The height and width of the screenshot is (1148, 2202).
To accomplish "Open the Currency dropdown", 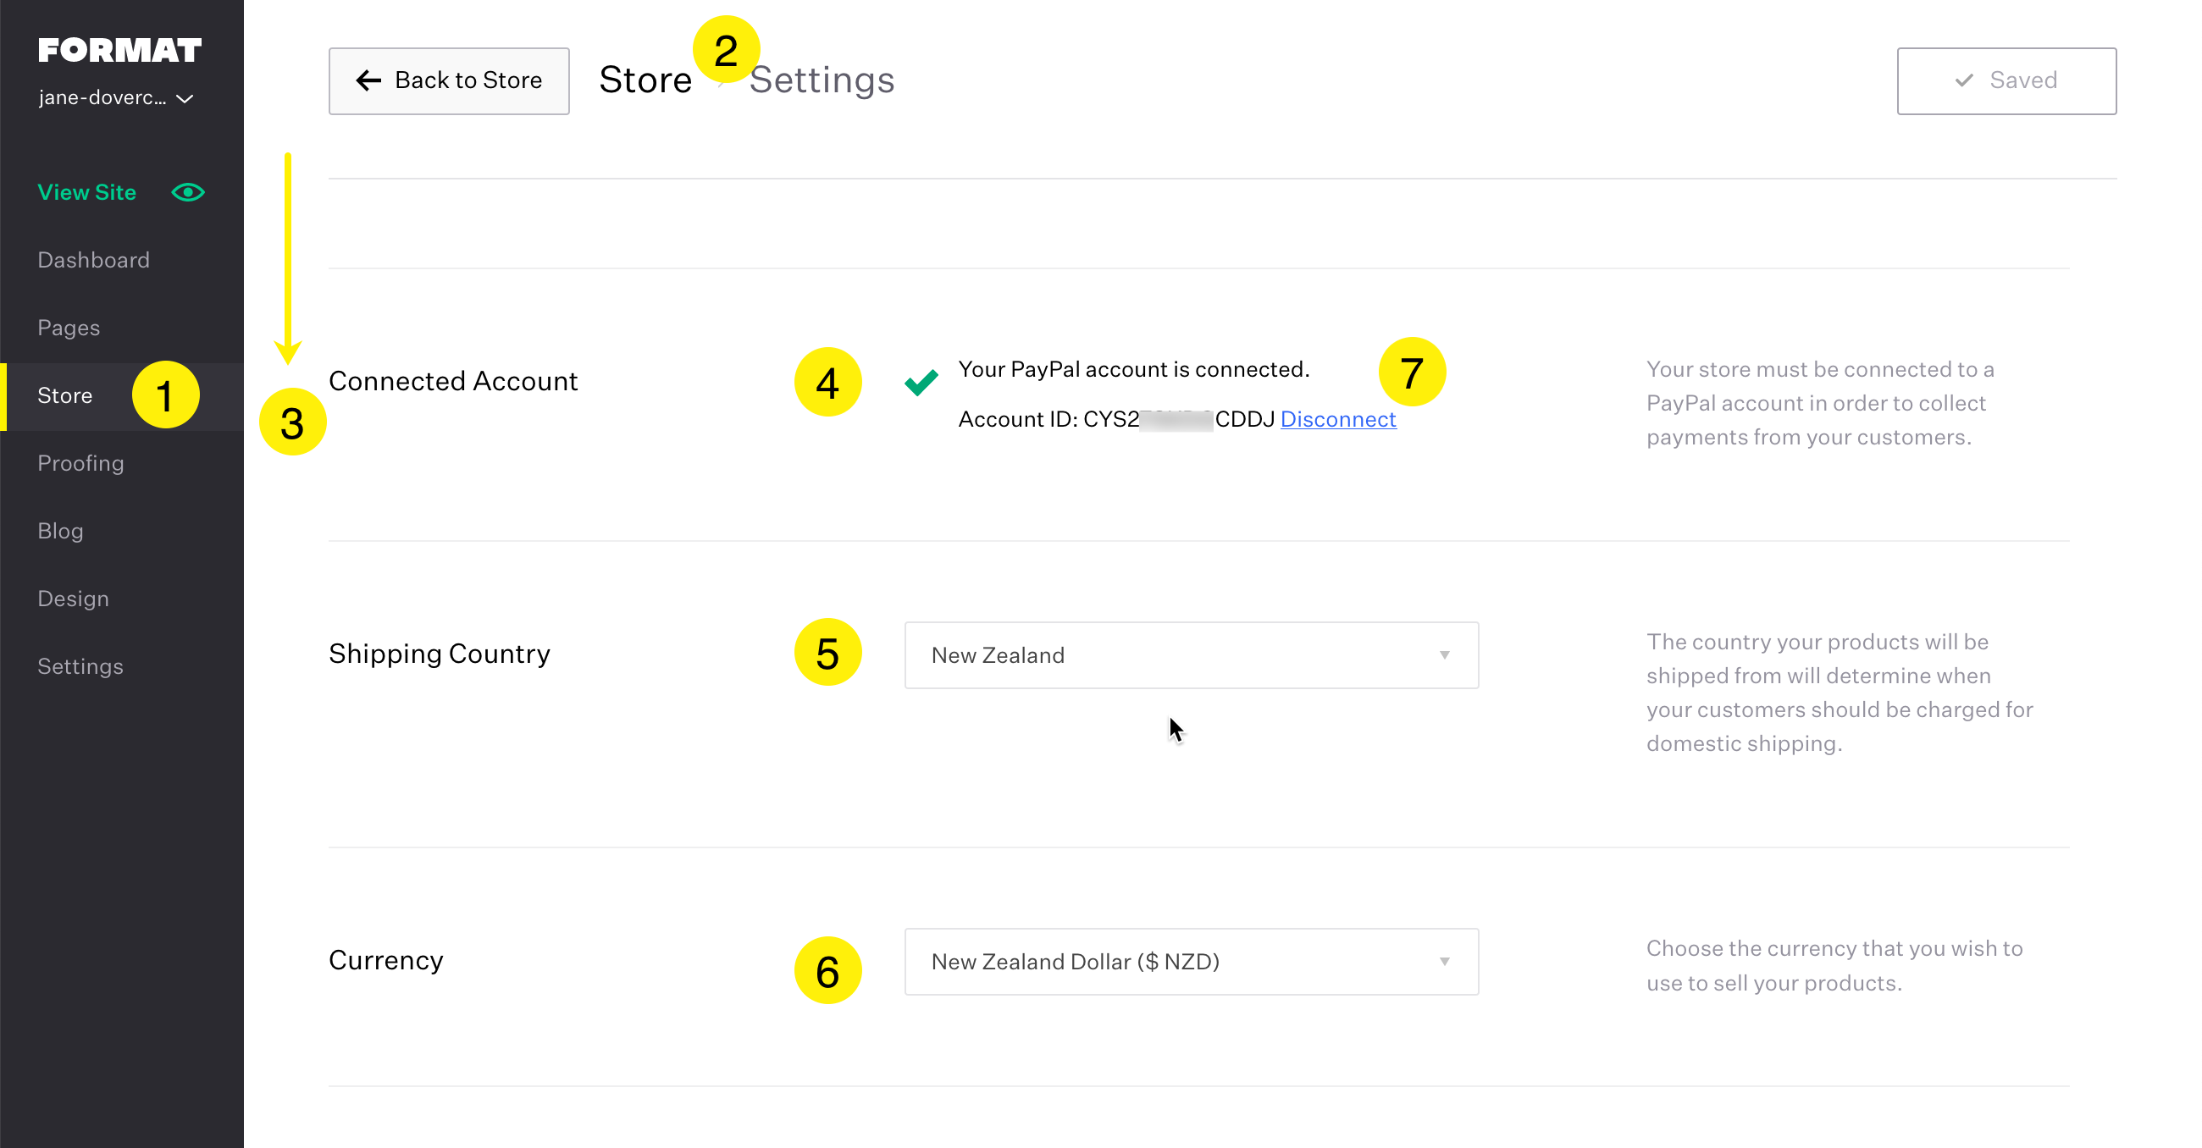I will [1190, 962].
